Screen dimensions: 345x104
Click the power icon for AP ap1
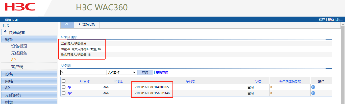(313, 93)
